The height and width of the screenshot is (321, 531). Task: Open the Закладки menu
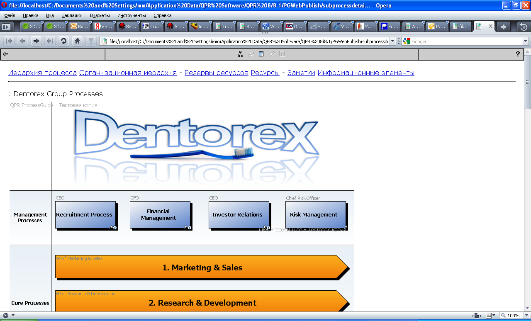[x=72, y=15]
